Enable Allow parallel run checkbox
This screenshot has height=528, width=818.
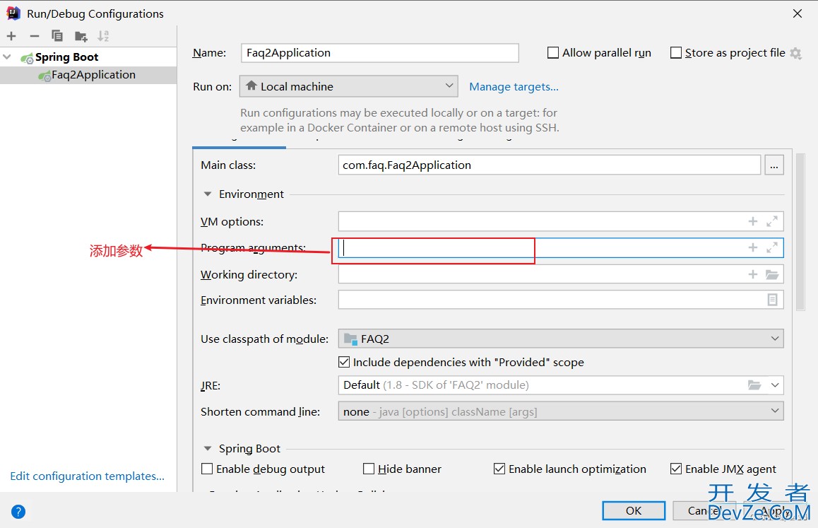pos(553,53)
